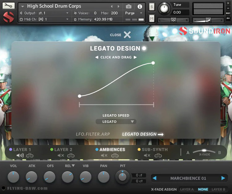Adjust the Tune knob
The width and height of the screenshot is (232, 194).
click(x=164, y=8)
